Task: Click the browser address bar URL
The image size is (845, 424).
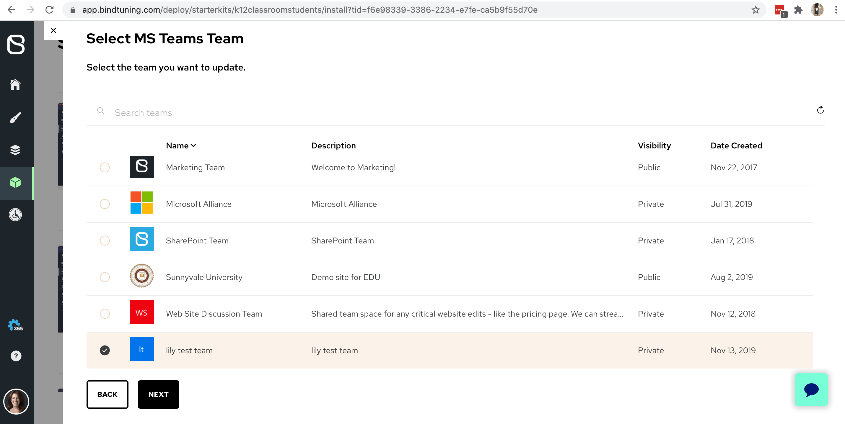Action: [x=310, y=10]
